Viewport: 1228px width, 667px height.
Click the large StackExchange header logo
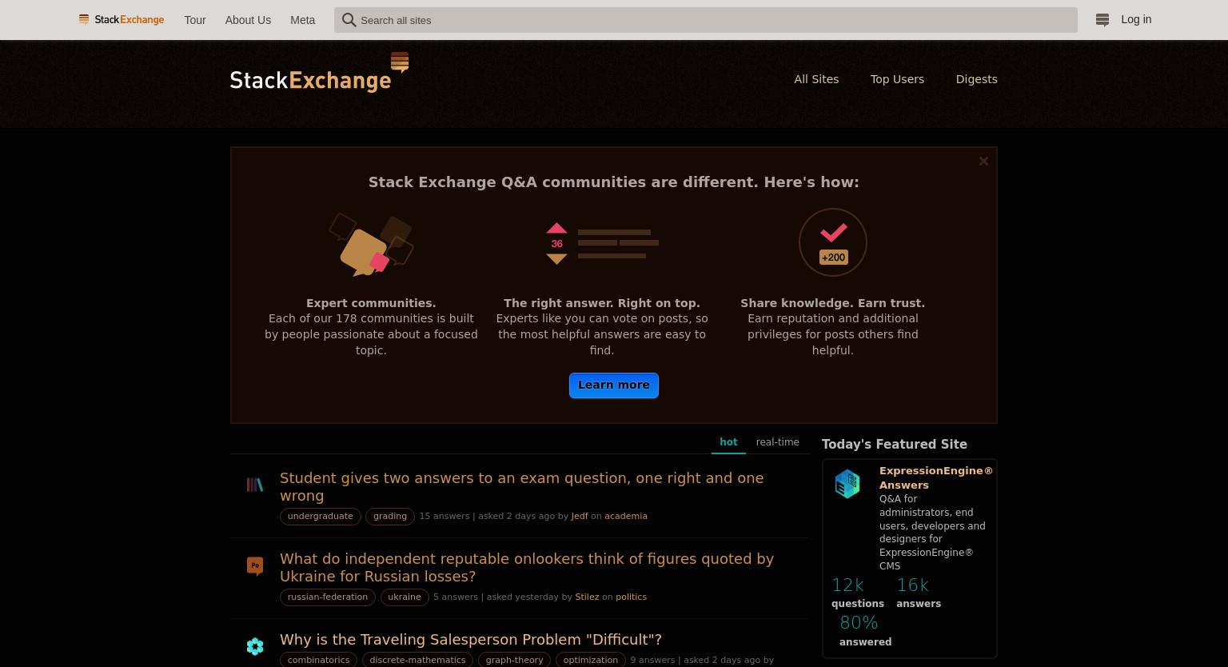(319, 73)
